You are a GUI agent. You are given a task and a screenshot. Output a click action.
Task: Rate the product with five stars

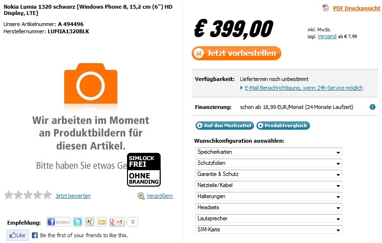[47, 195]
